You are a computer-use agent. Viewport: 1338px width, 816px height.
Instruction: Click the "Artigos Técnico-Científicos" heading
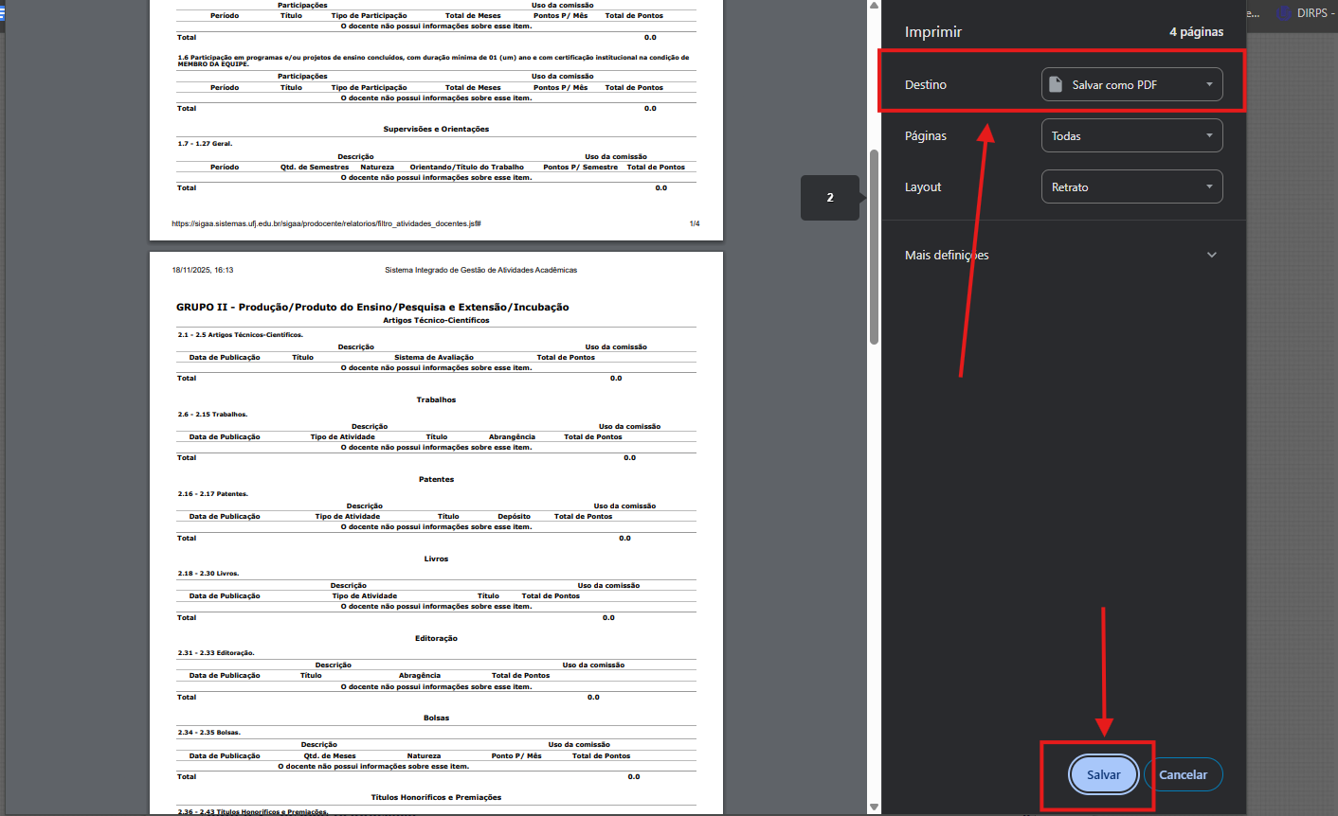tap(436, 320)
